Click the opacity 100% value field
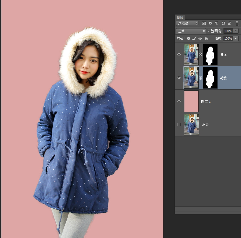Image resolution: width=241 pixels, height=238 pixels. (228, 31)
